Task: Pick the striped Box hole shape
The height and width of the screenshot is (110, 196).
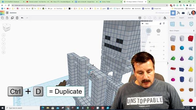Action: click(x=173, y=38)
